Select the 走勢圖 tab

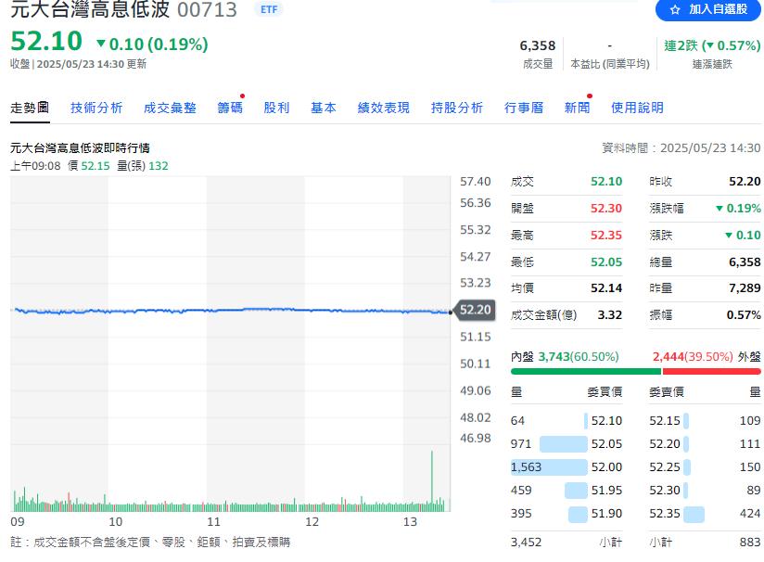[x=30, y=108]
